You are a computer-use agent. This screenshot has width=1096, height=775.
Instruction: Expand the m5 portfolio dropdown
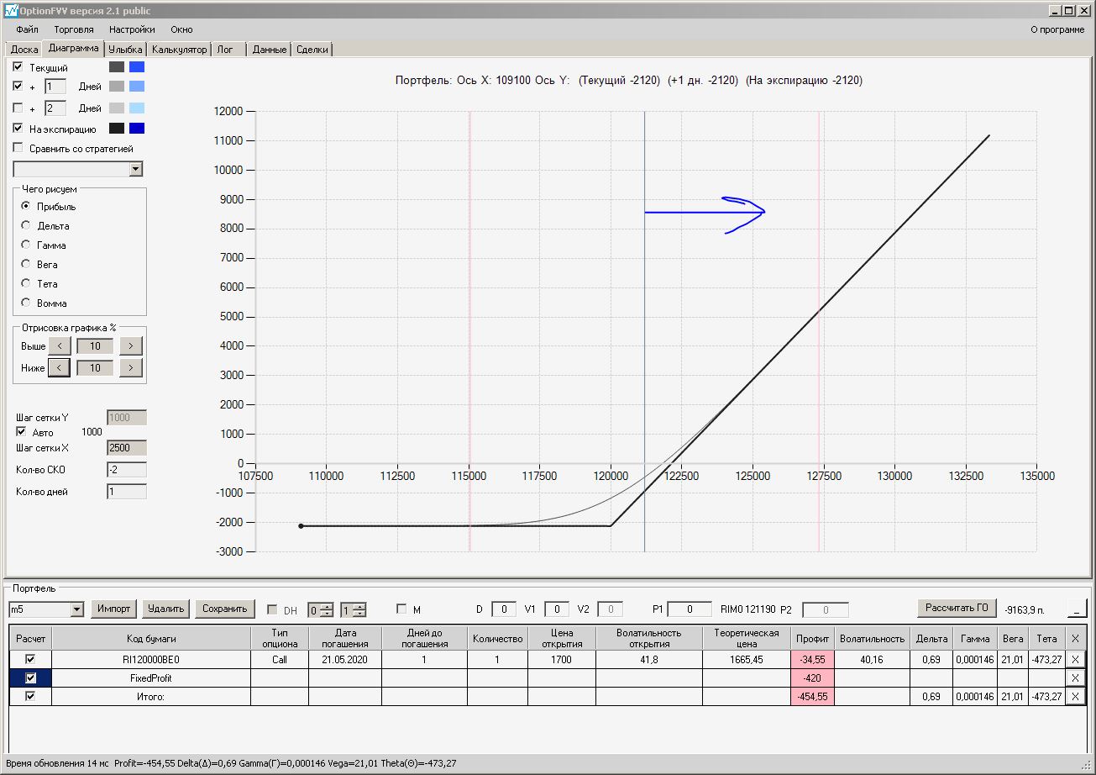[x=77, y=609]
